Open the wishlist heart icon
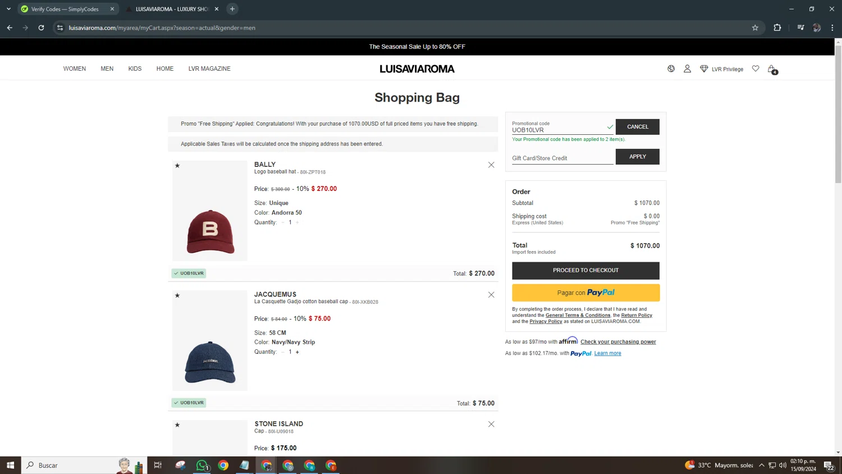 coord(756,69)
